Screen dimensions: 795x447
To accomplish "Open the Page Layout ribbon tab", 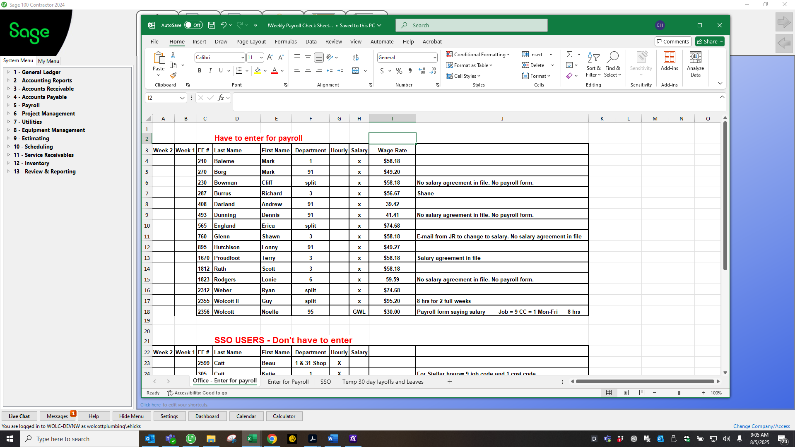I will point(251,41).
